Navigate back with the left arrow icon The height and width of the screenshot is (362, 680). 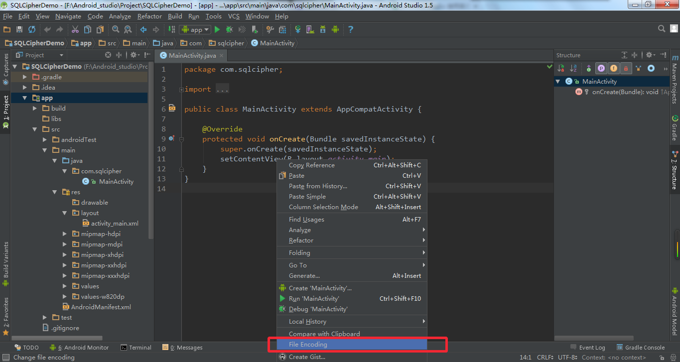143,30
